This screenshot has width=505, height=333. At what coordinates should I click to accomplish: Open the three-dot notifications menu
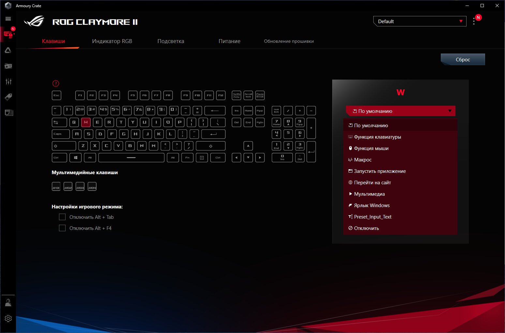[474, 21]
